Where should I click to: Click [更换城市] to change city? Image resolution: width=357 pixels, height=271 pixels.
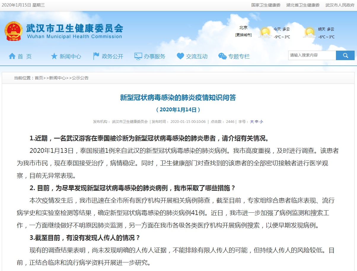click(x=243, y=36)
